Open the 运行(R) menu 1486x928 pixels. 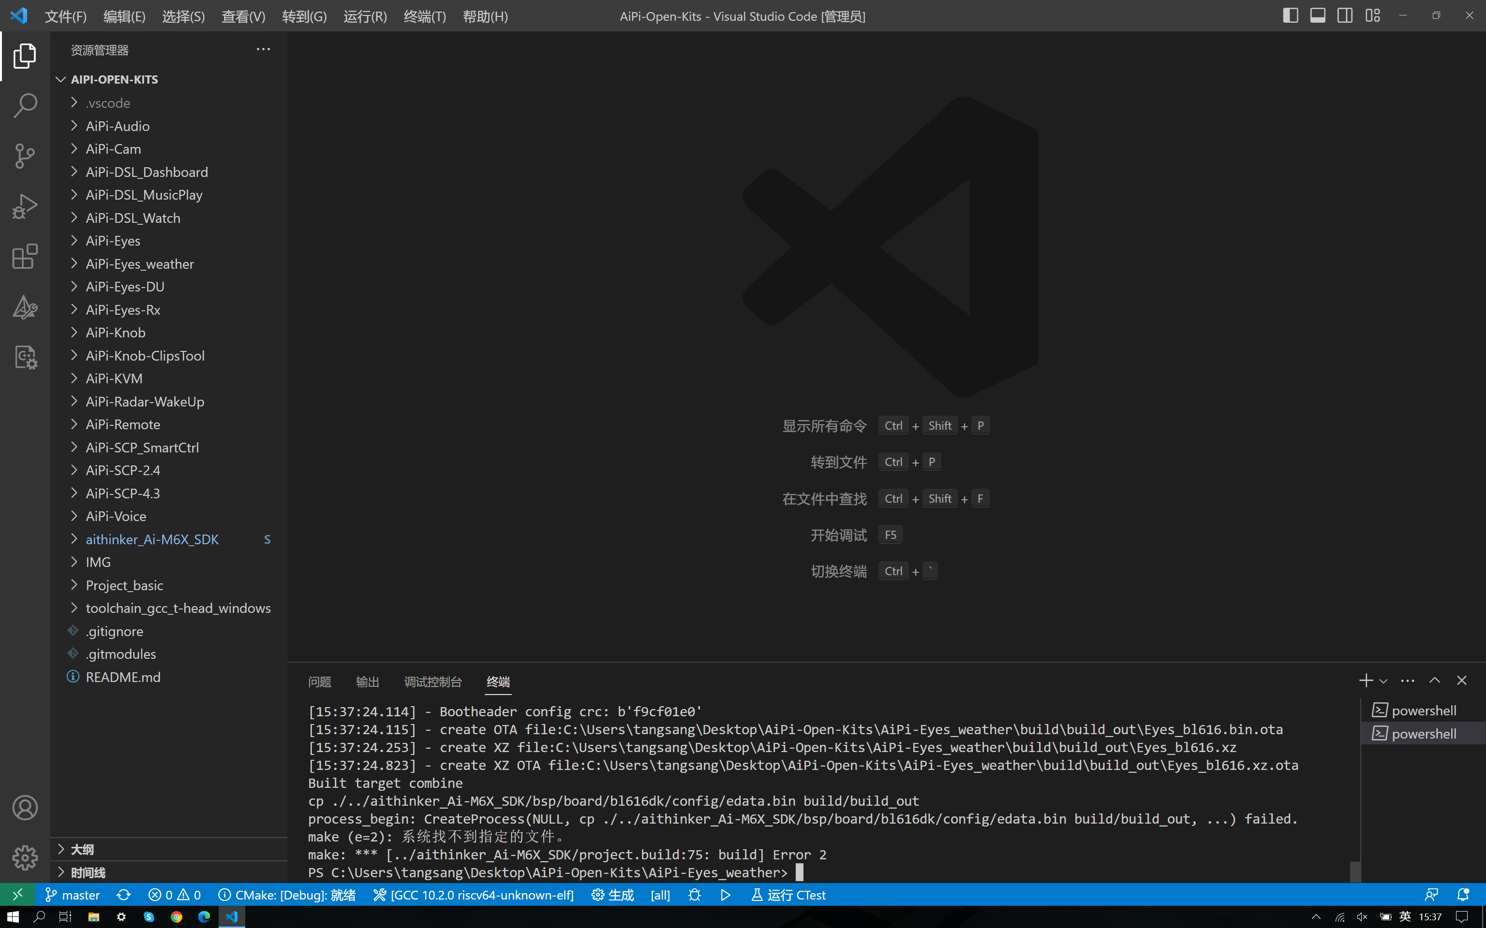click(x=365, y=16)
